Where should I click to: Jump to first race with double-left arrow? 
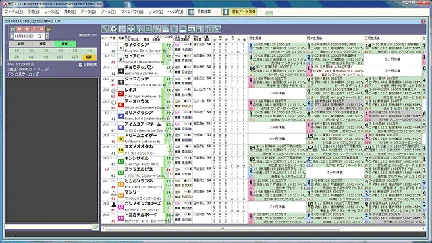click(20, 29)
